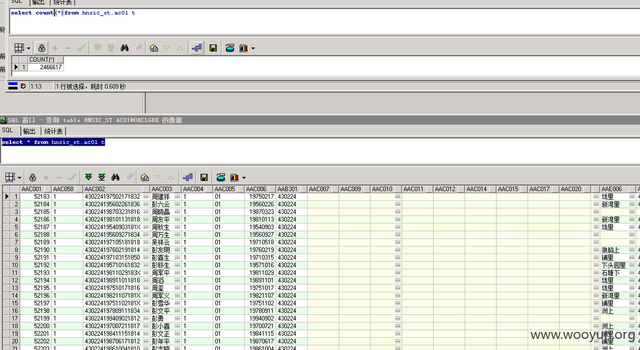Toggle edit-data lock in table data window
The width and height of the screenshot is (640, 350).
click(x=32, y=177)
